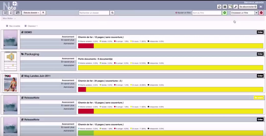Click the magnifier search icon
Image resolution: width=266 pixels, height=136 pixels.
(112, 13)
